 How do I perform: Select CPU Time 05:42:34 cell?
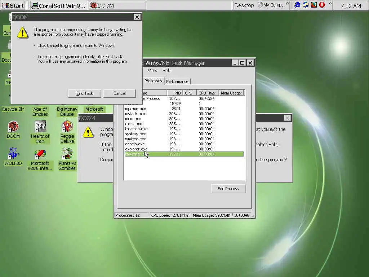point(206,98)
